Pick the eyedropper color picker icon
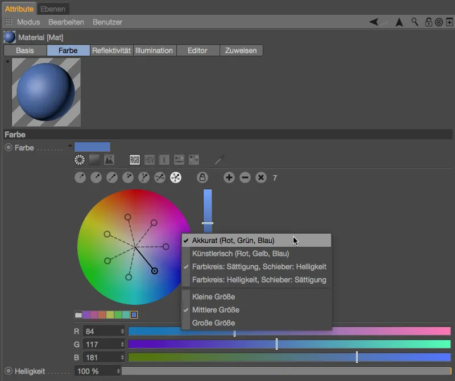Image resolution: width=455 pixels, height=381 pixels. 220,160
